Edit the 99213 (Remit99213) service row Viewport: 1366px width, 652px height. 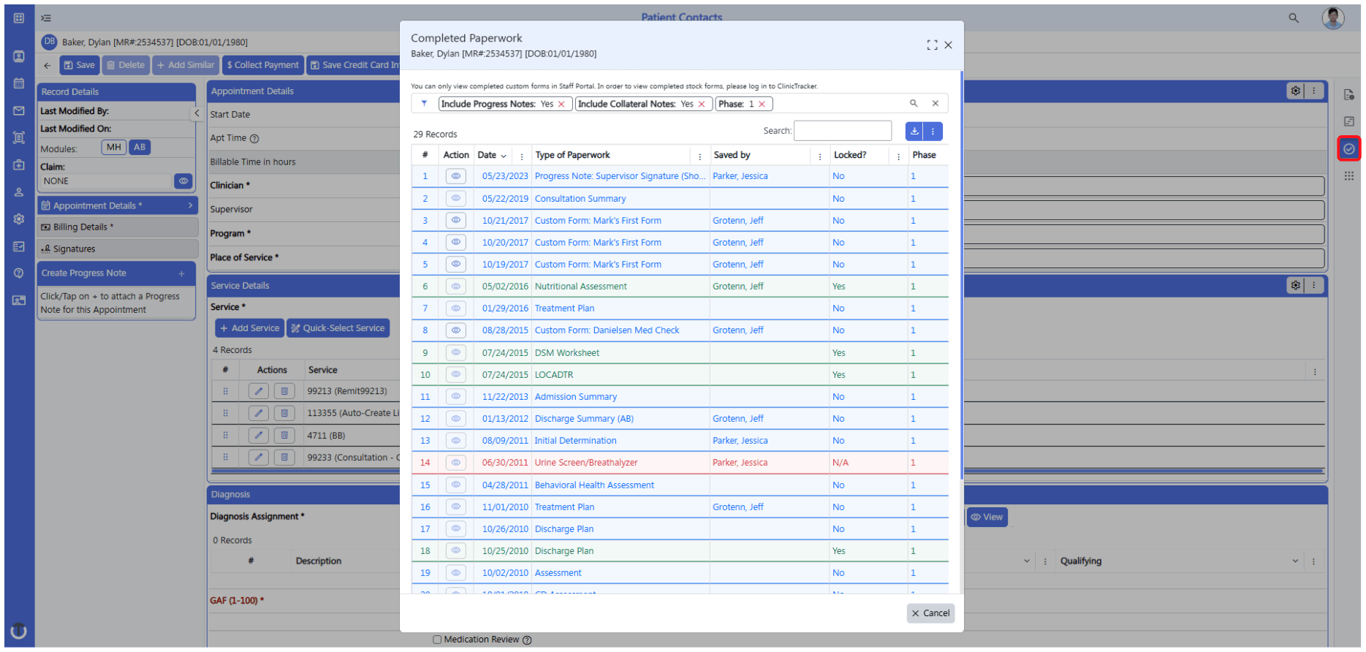point(258,391)
